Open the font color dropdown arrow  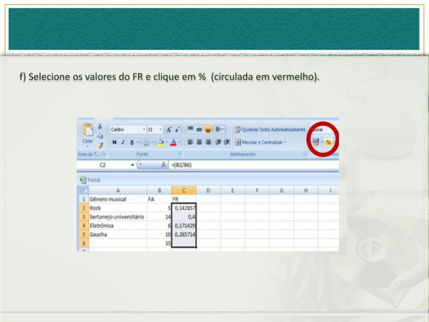point(179,143)
